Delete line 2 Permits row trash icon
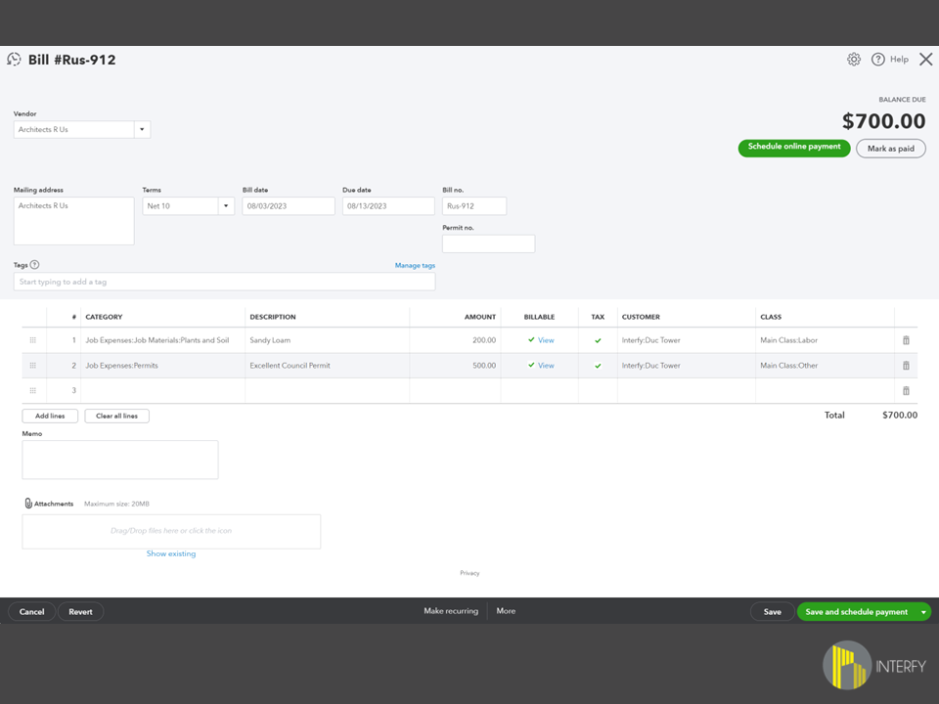Viewport: 939px width, 704px height. (906, 366)
